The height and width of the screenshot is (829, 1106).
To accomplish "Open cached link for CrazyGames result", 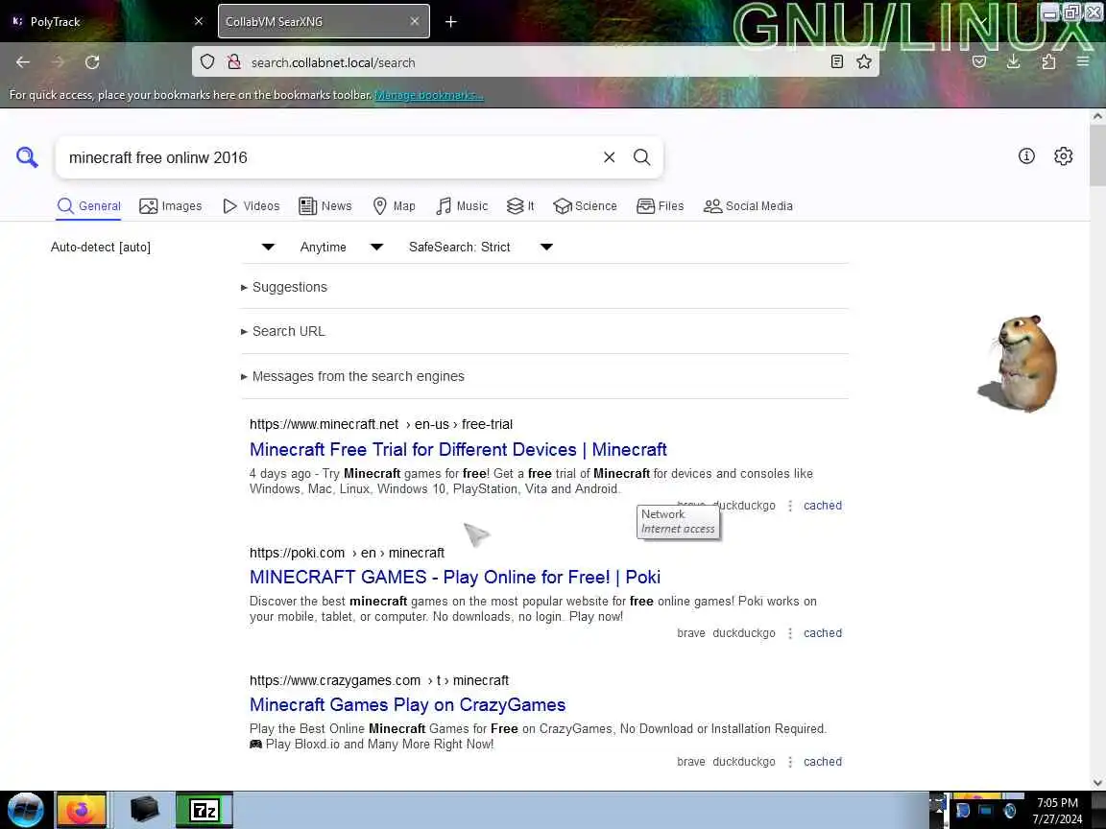I will pyautogui.click(x=823, y=761).
